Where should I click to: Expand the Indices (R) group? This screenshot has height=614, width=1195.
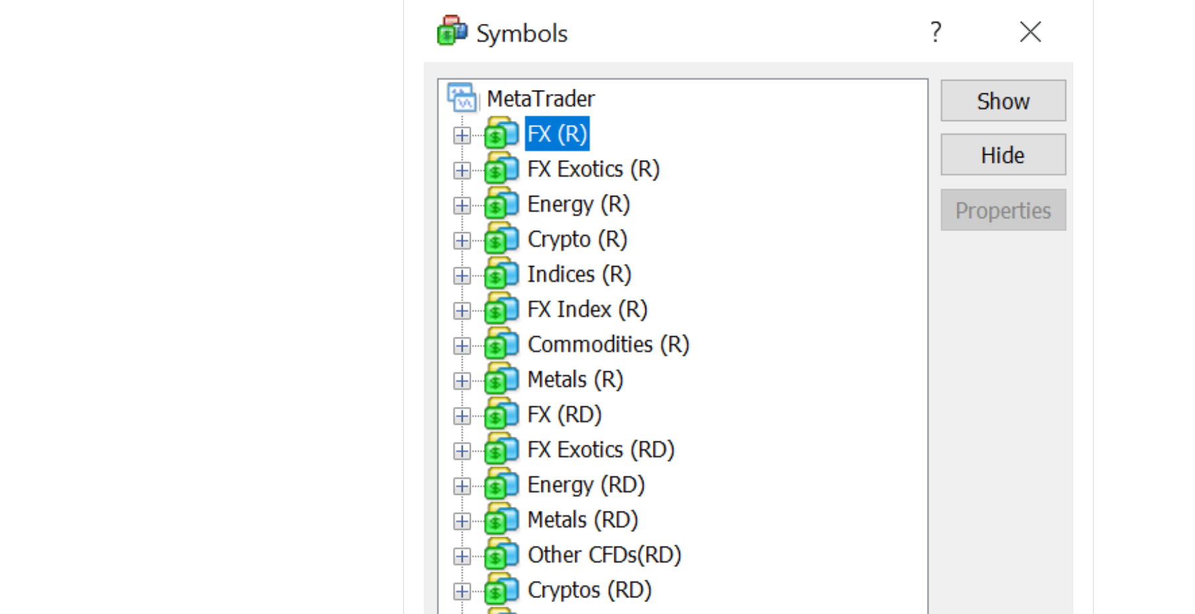tap(462, 276)
